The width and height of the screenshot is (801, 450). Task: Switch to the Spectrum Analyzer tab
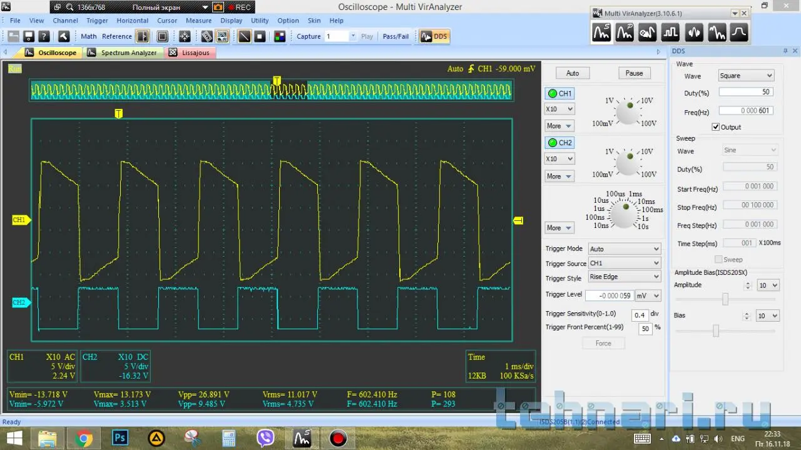click(x=128, y=53)
